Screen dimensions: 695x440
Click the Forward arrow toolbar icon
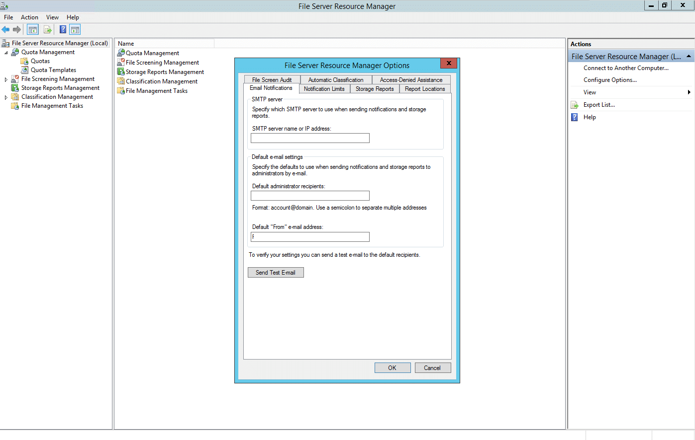(x=17, y=30)
